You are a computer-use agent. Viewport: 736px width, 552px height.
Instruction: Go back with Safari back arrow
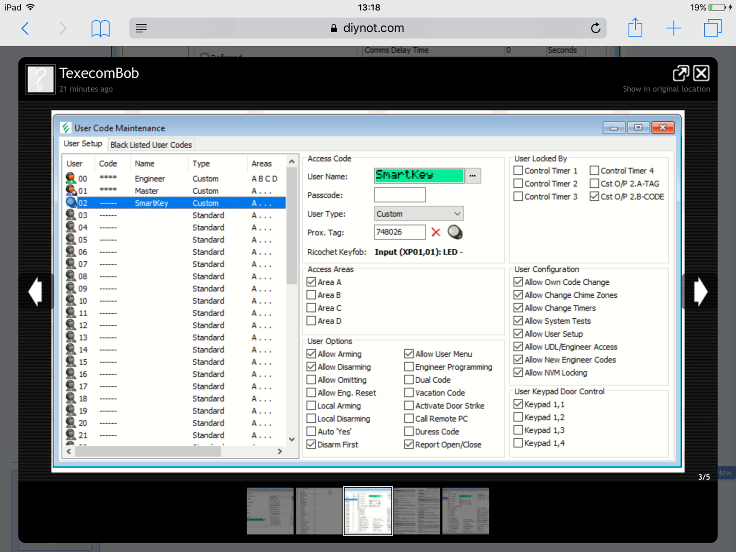(x=25, y=29)
